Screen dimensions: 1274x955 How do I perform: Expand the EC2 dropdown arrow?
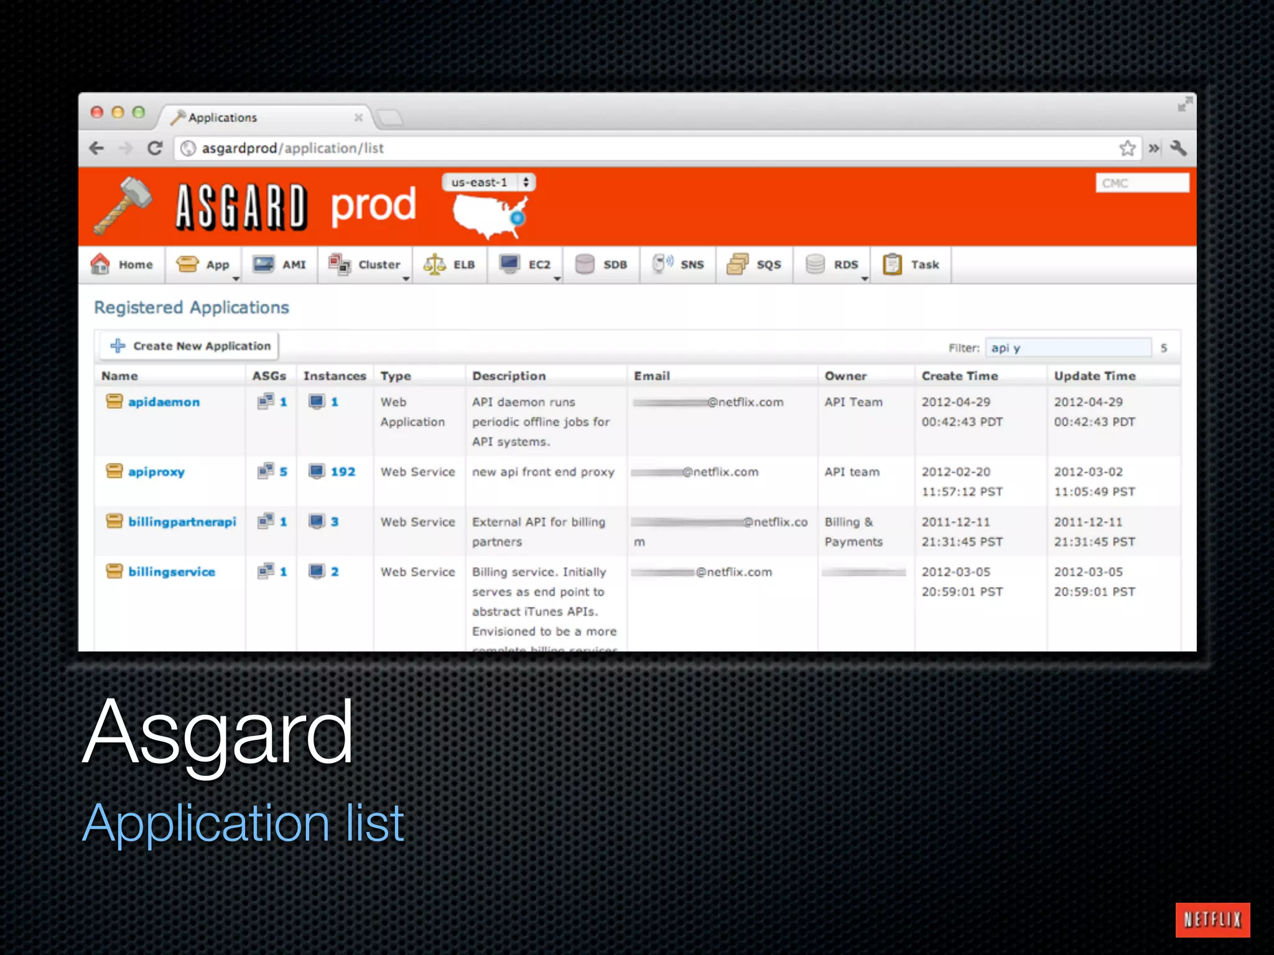click(x=557, y=279)
